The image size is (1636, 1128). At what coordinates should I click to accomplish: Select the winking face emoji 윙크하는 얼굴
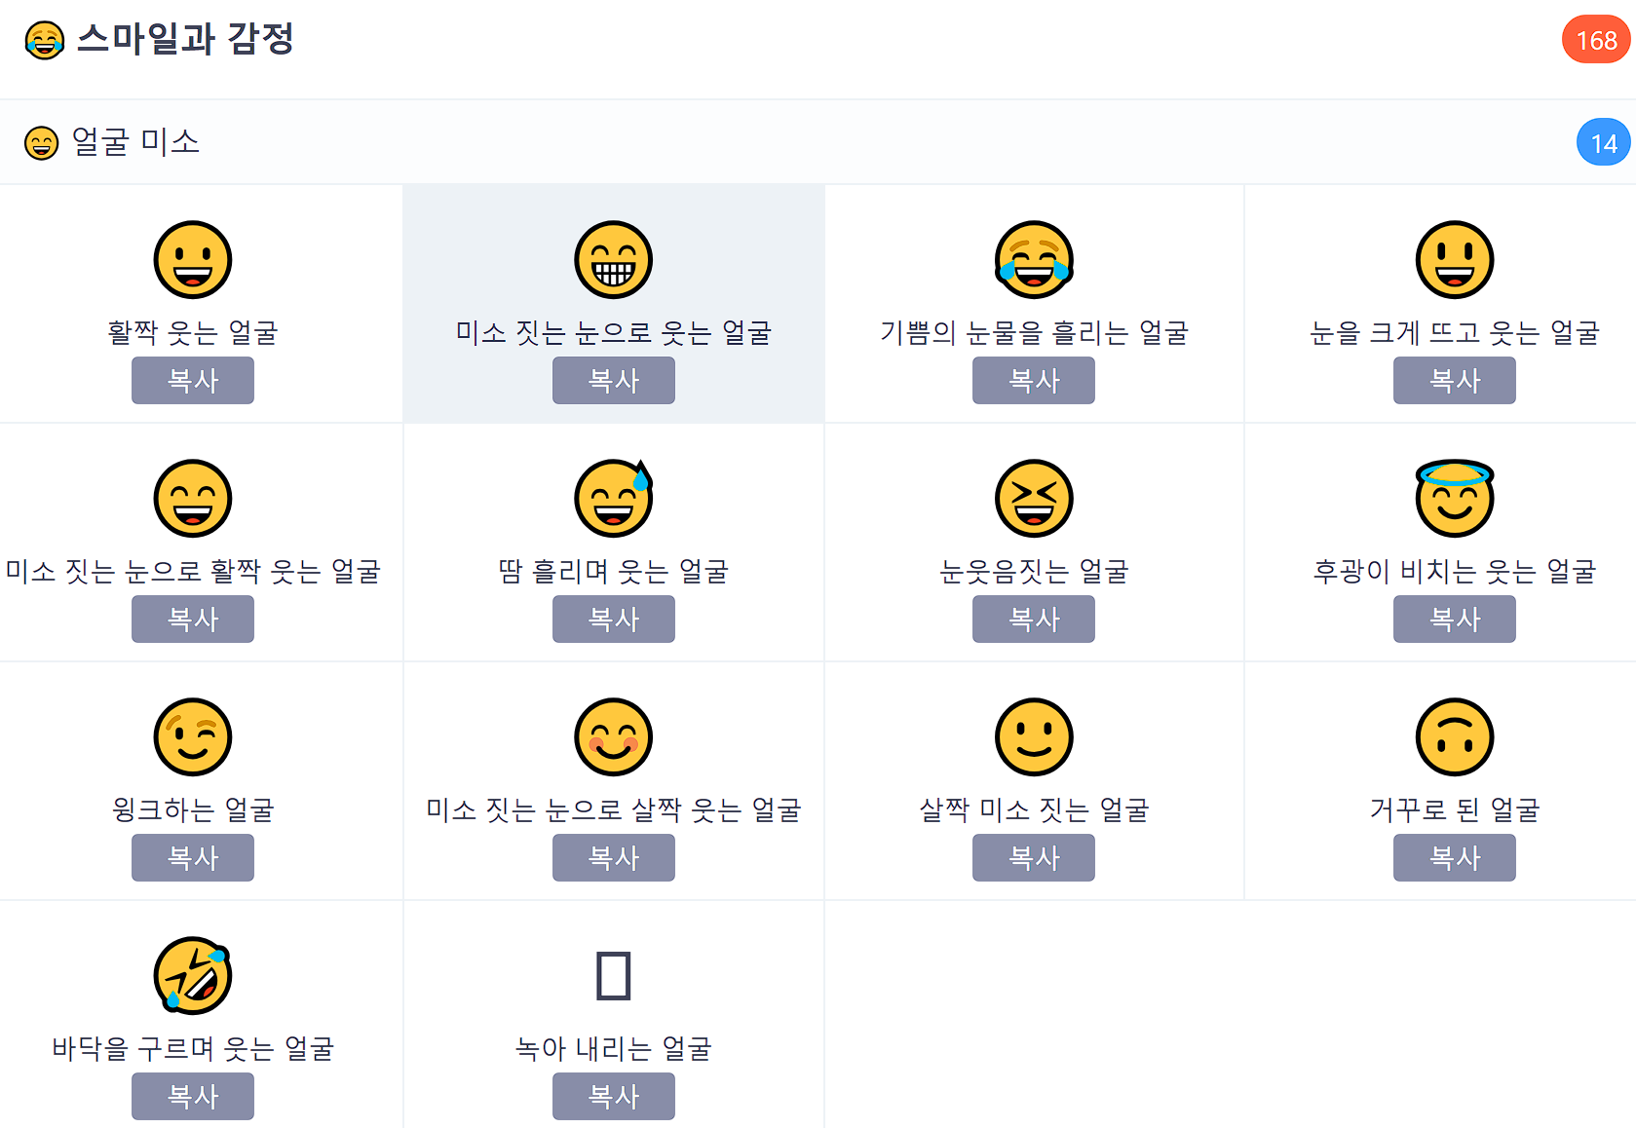point(192,736)
